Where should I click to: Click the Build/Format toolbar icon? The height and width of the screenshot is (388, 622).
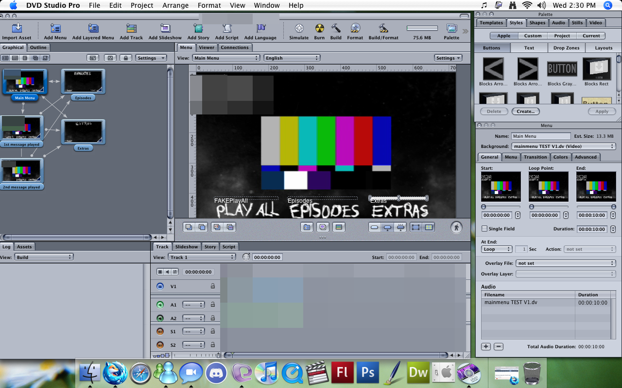point(383,28)
